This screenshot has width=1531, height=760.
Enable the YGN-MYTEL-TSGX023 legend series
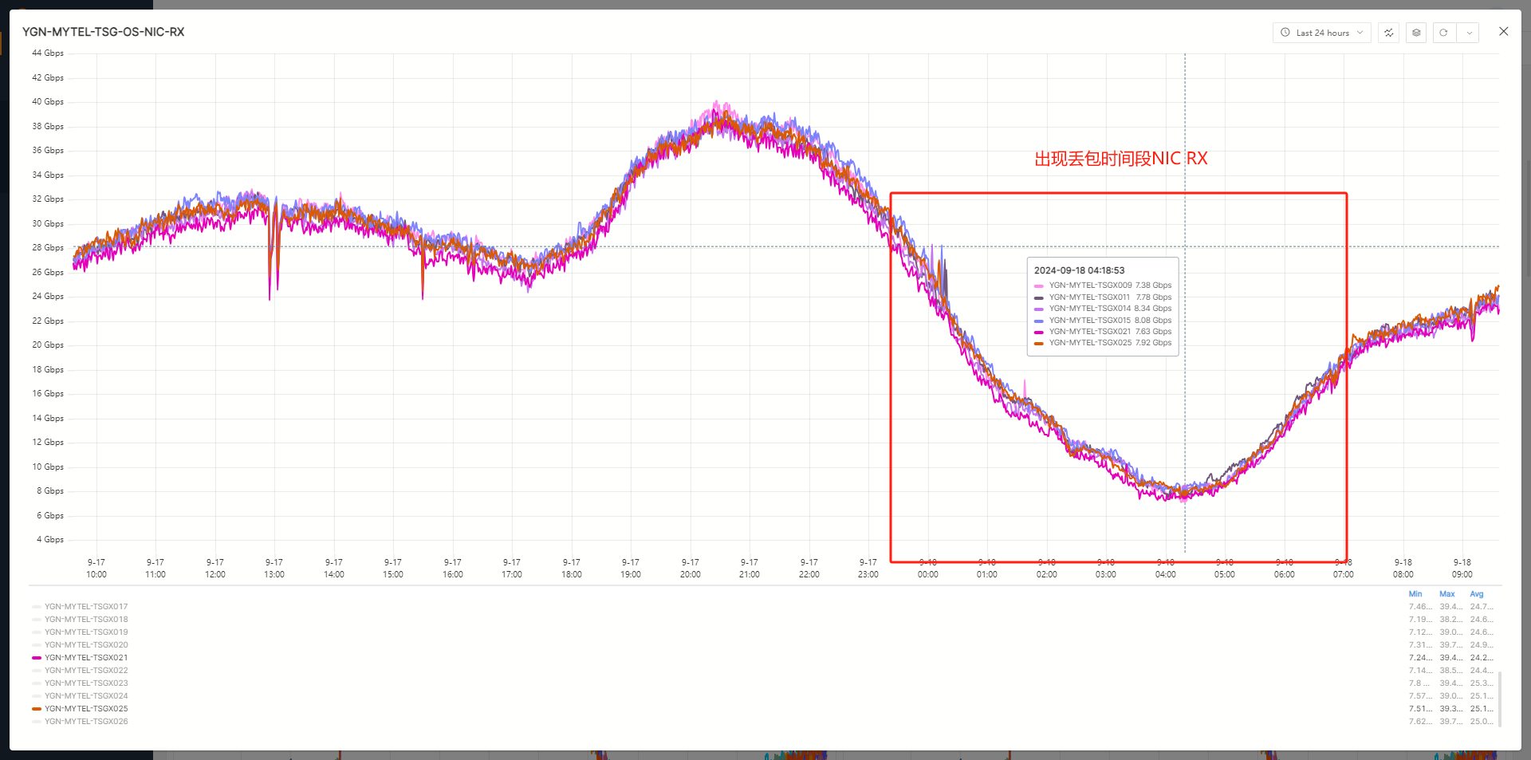86,683
